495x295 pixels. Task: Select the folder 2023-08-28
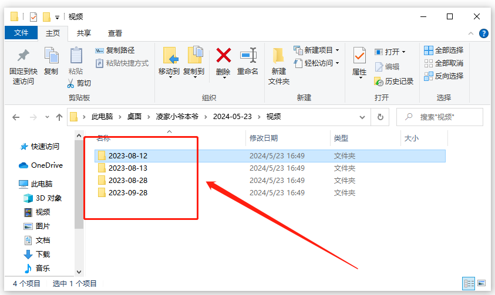tap(270, 180)
